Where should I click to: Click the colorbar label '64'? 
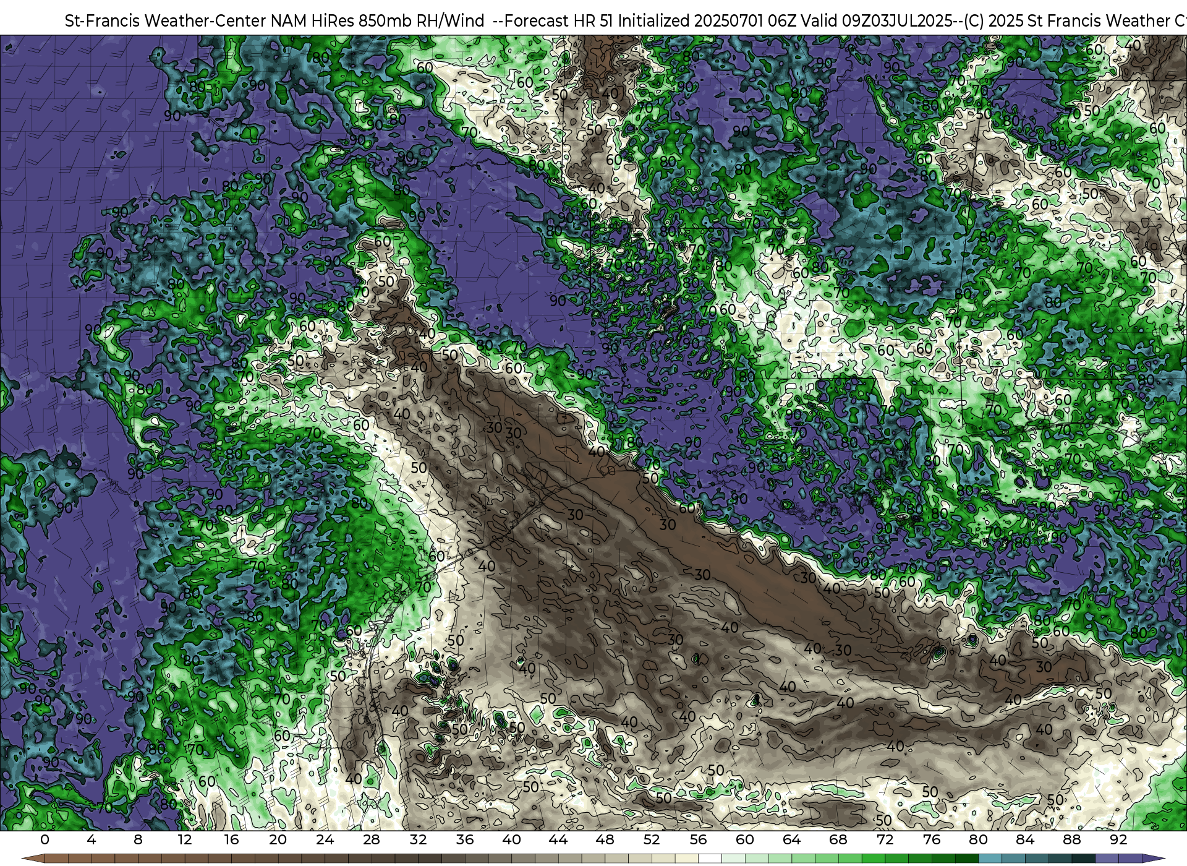[x=792, y=839]
